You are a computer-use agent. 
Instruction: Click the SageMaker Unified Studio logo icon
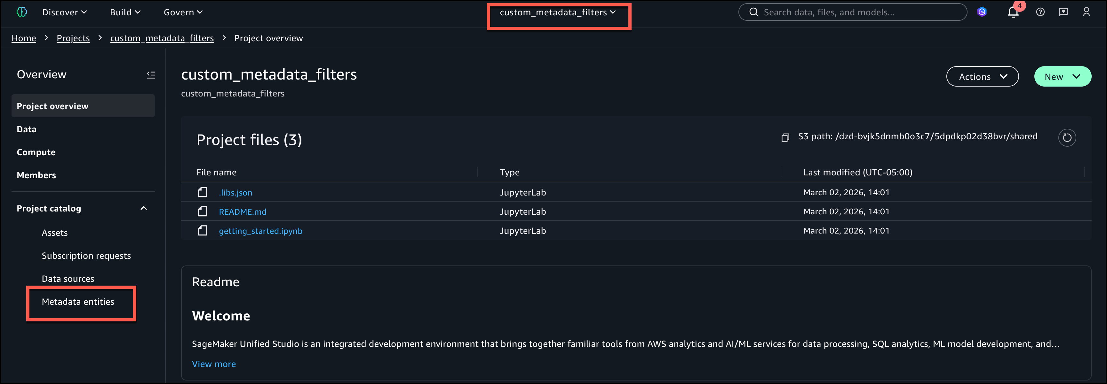21,12
